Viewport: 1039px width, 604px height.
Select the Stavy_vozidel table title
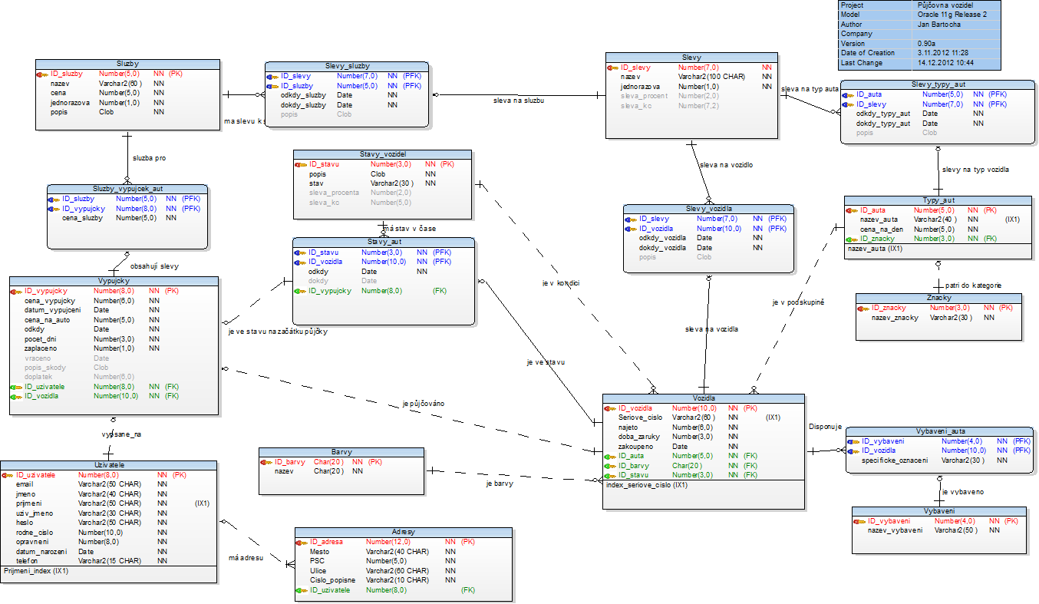click(382, 154)
